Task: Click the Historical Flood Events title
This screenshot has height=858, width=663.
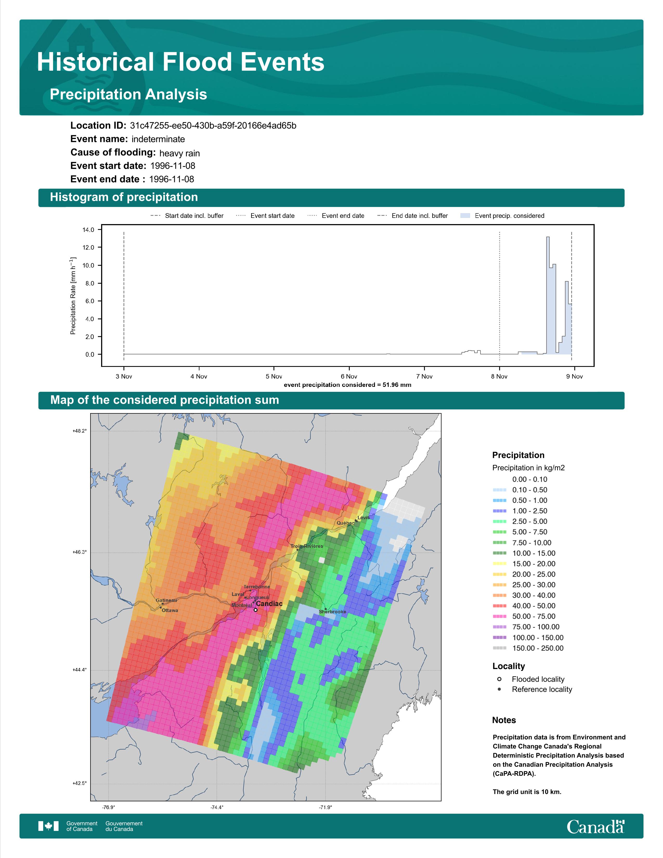Action: point(181,62)
